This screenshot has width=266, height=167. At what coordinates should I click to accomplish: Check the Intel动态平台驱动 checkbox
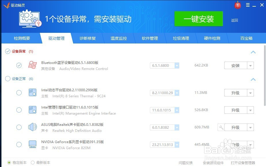click(19, 93)
